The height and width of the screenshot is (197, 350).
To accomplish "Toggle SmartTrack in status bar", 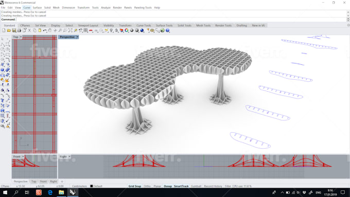I will point(181,186).
